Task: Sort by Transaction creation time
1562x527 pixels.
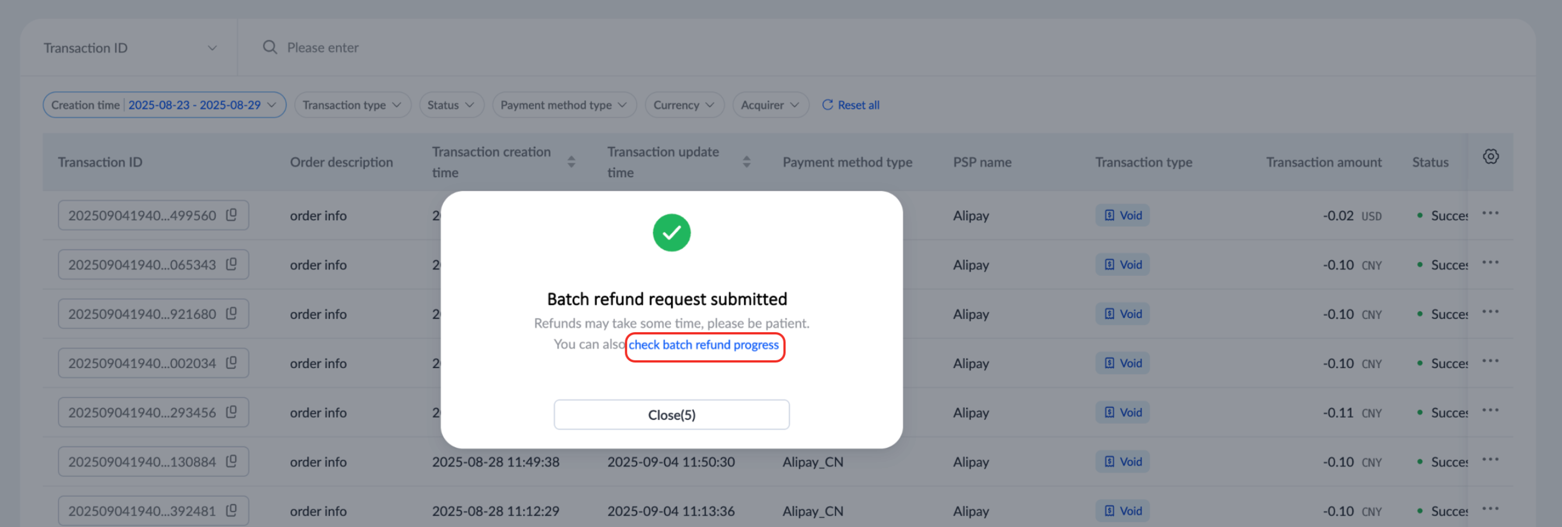Action: coord(571,162)
